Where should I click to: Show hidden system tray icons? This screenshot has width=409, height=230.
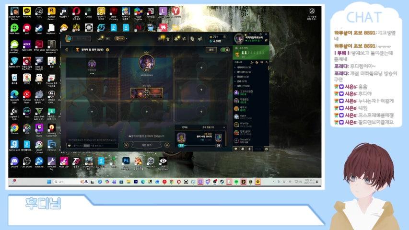click(x=273, y=182)
